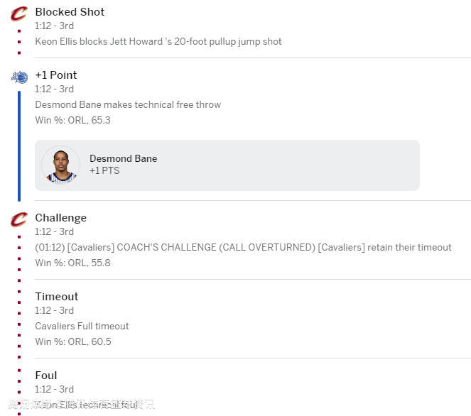Select the +1 Point event heading
Image resolution: width=471 pixels, height=416 pixels.
[56, 75]
